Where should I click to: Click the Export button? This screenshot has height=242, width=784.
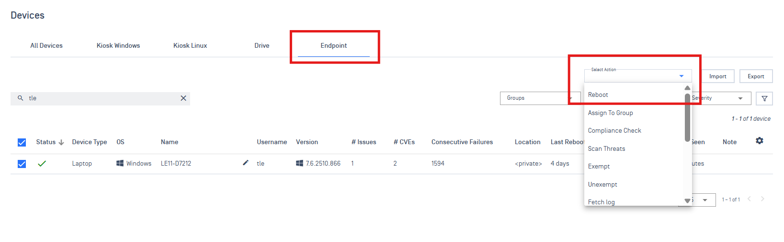pyautogui.click(x=756, y=76)
